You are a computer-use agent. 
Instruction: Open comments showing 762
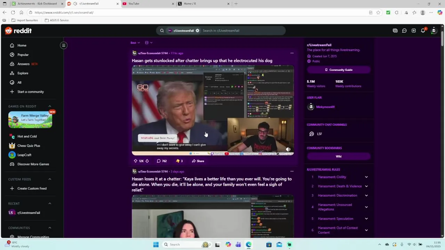point(162,161)
